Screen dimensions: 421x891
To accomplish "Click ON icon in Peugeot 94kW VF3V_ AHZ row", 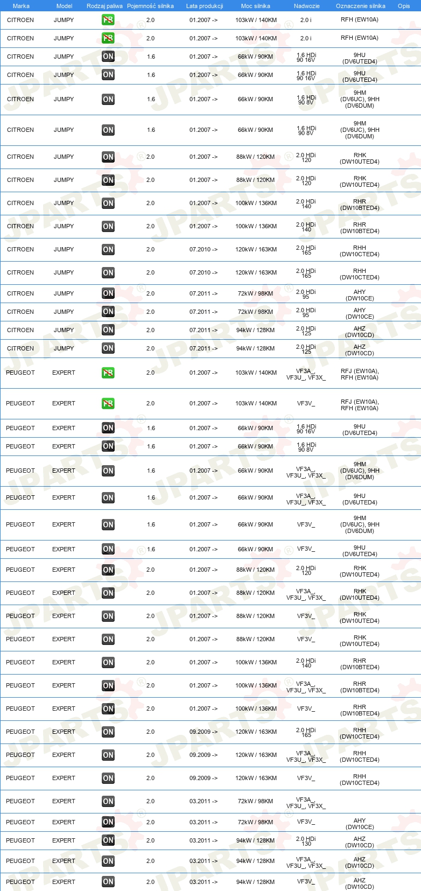I will [108, 882].
